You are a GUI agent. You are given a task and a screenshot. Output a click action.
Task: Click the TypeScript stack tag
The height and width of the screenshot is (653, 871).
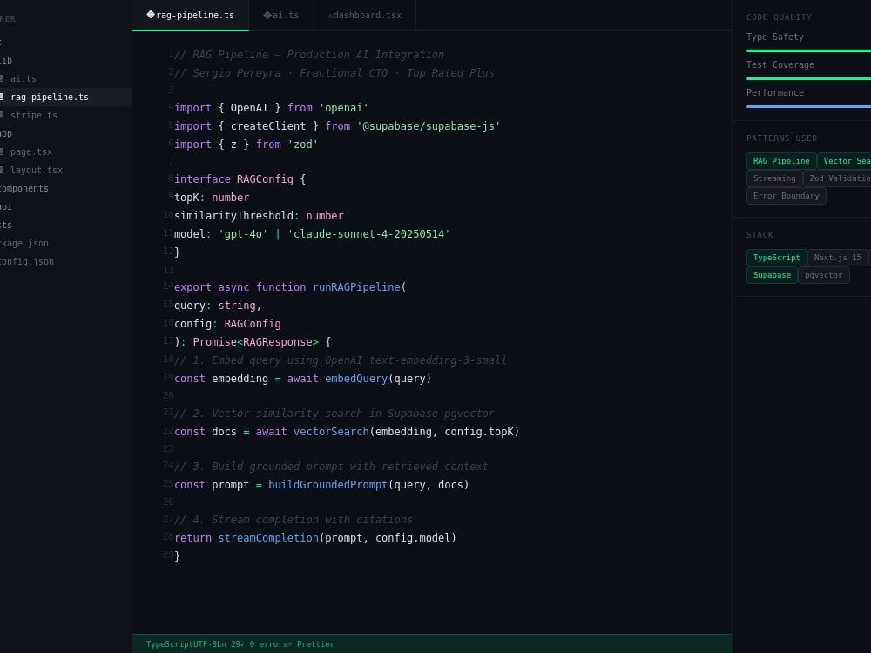776,258
